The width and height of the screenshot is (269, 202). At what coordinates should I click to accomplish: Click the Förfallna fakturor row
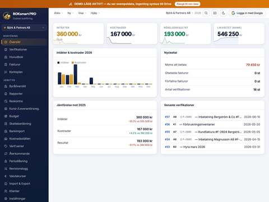pos(212,81)
